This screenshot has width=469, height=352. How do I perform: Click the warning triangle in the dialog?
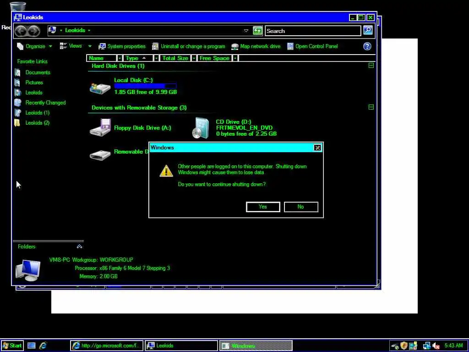point(166,170)
